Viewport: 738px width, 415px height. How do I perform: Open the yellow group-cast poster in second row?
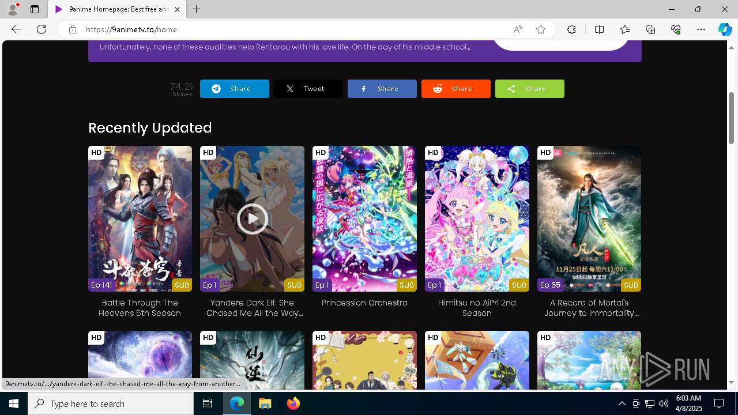[x=364, y=360]
